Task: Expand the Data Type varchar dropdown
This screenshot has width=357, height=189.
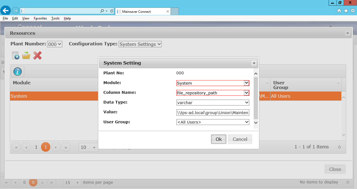Action: [246, 102]
